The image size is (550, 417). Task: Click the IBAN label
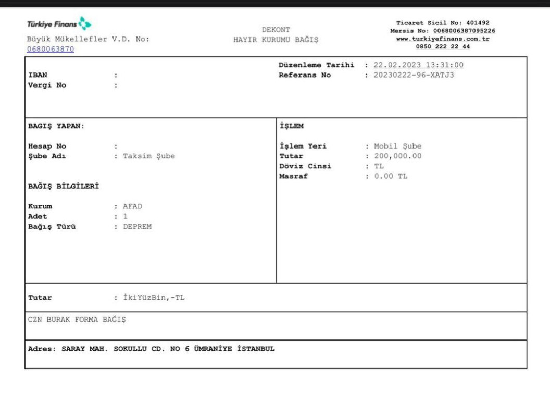coord(37,75)
